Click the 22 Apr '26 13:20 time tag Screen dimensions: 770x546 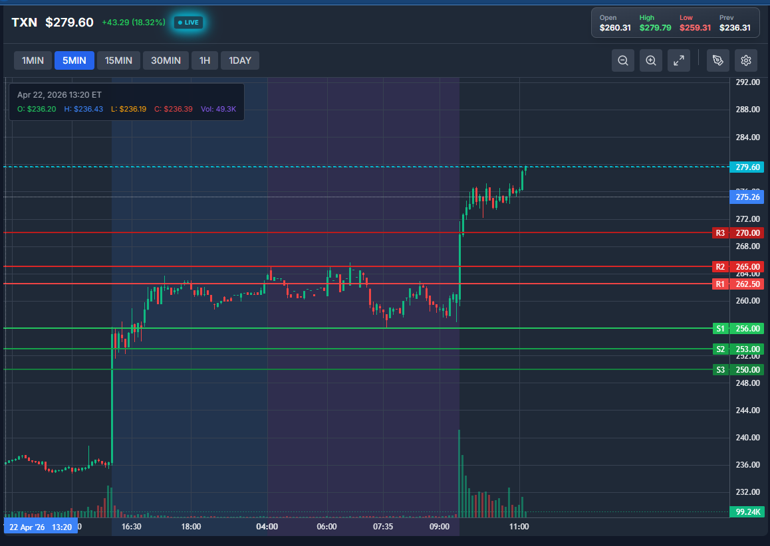coord(41,527)
